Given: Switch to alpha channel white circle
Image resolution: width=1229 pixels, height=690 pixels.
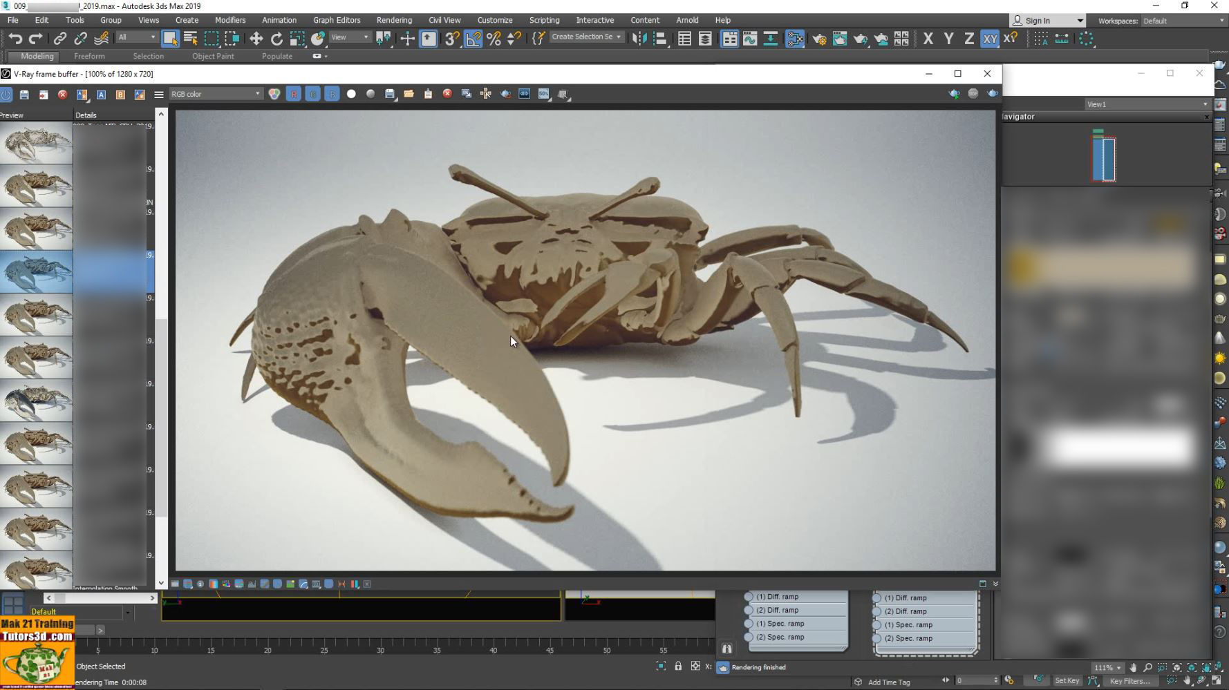Looking at the screenshot, I should [x=351, y=94].
